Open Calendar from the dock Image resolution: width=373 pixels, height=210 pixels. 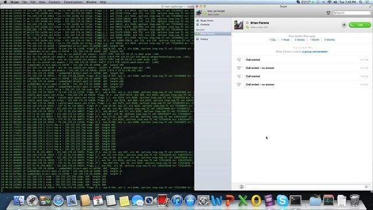98,201
